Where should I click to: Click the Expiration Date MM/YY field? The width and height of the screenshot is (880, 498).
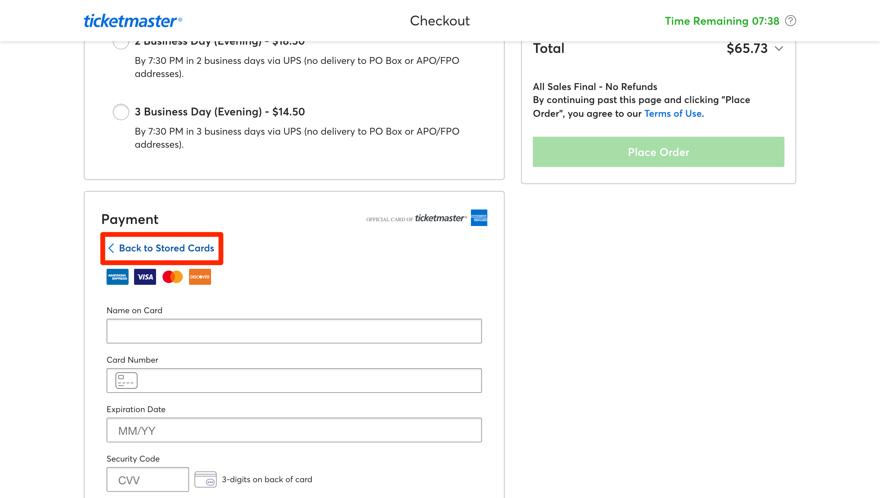click(x=294, y=430)
